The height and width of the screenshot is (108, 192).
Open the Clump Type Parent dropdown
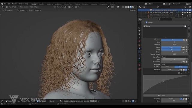[x=174, y=57]
